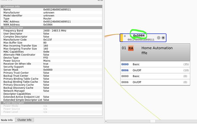This screenshot has height=124, width=197.
Task: Click the Manufacturer Code value 0x115f
Action: click(48, 40)
